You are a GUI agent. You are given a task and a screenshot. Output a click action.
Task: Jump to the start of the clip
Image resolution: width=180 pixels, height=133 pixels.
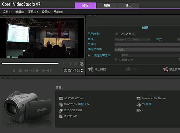point(26,71)
